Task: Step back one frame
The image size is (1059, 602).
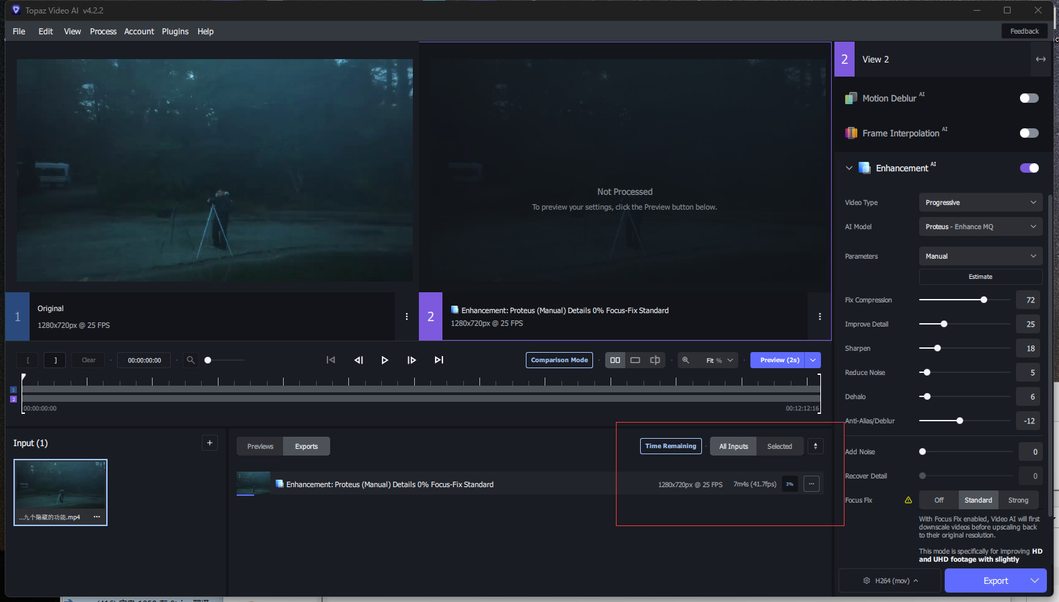Action: [358, 360]
